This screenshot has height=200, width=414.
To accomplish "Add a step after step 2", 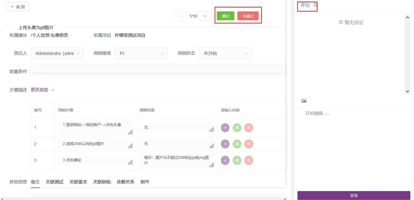I will [225, 144].
